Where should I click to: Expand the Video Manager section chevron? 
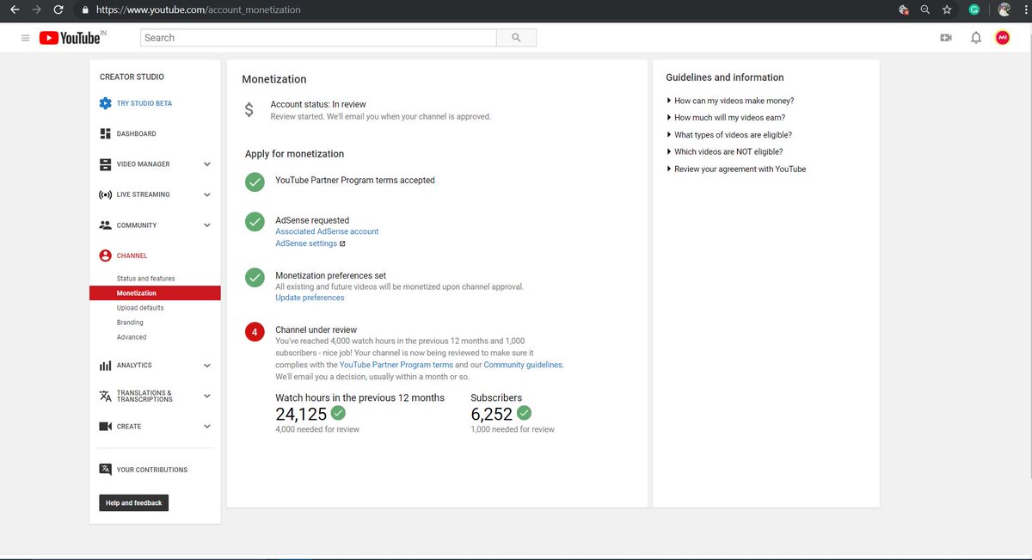click(x=207, y=164)
